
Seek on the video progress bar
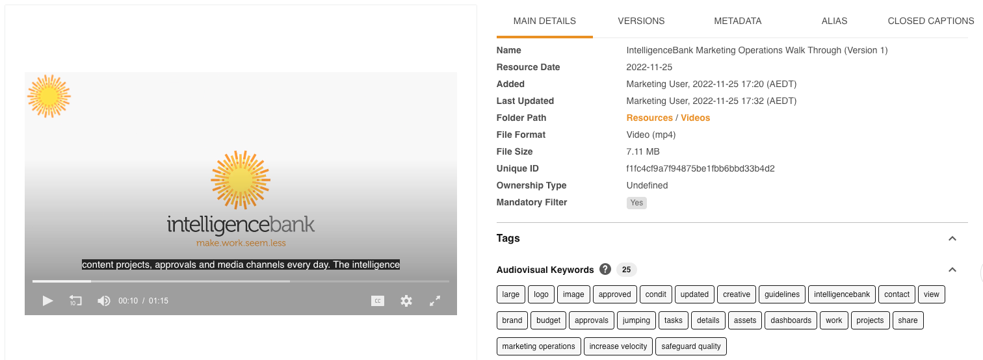point(241,281)
